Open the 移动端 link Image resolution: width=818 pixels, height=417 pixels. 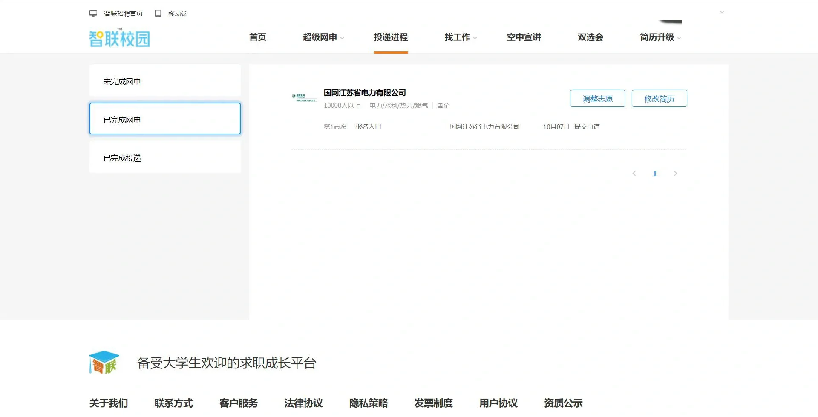[x=178, y=14]
